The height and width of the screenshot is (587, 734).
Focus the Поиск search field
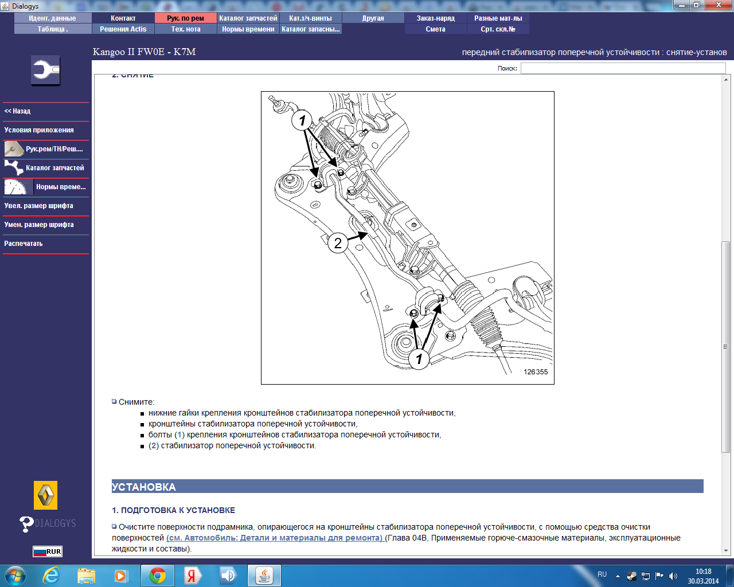tap(623, 68)
